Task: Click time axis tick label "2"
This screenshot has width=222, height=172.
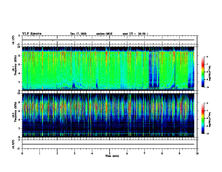Action: [57, 153]
